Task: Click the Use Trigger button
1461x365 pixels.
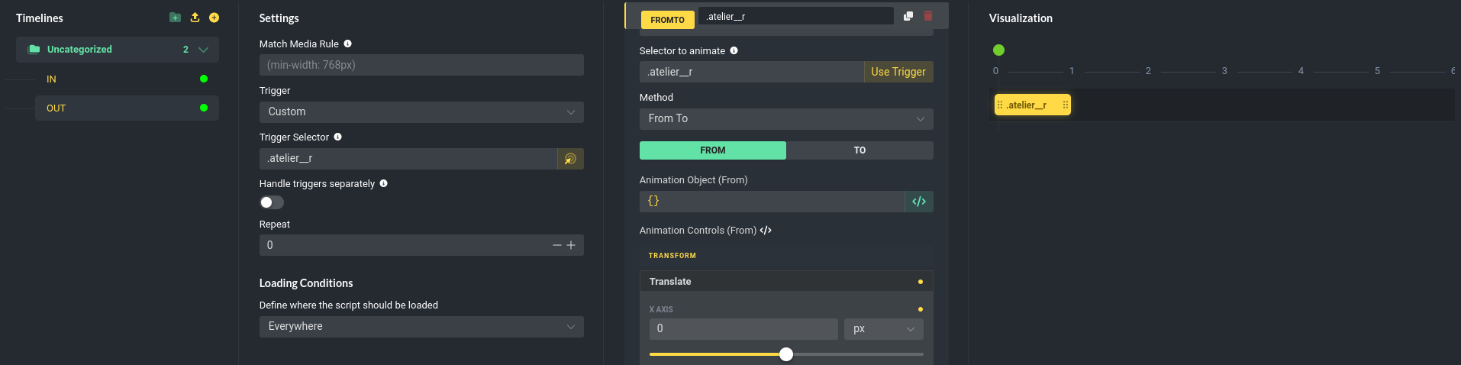Action: pos(898,72)
